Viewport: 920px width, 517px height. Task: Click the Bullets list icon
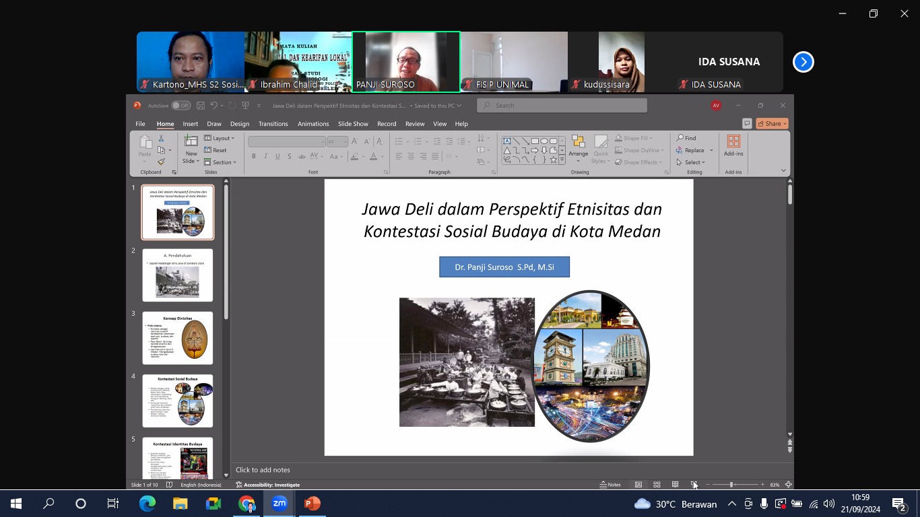point(399,141)
